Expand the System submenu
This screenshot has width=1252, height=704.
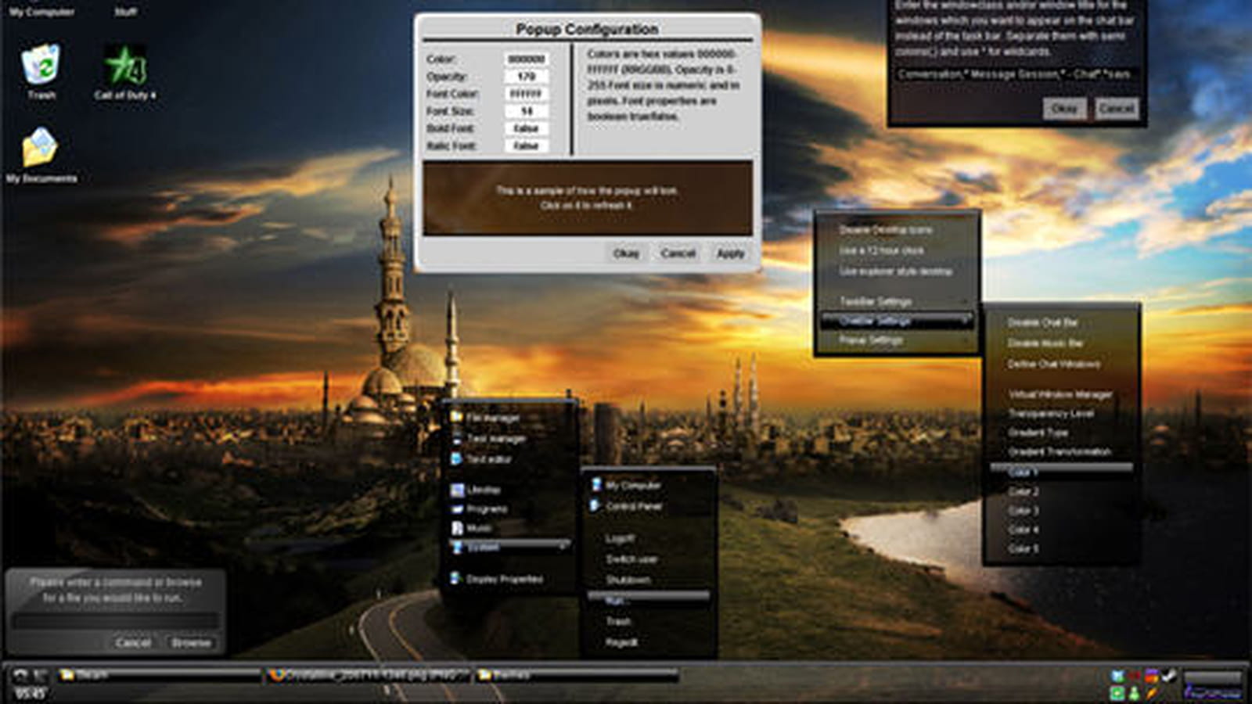[x=510, y=547]
